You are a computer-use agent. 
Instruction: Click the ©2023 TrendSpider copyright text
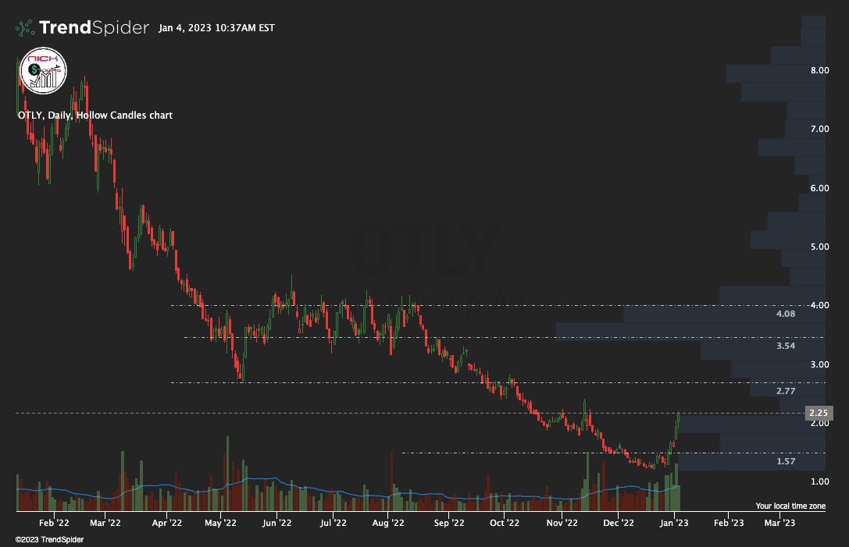[x=49, y=539]
